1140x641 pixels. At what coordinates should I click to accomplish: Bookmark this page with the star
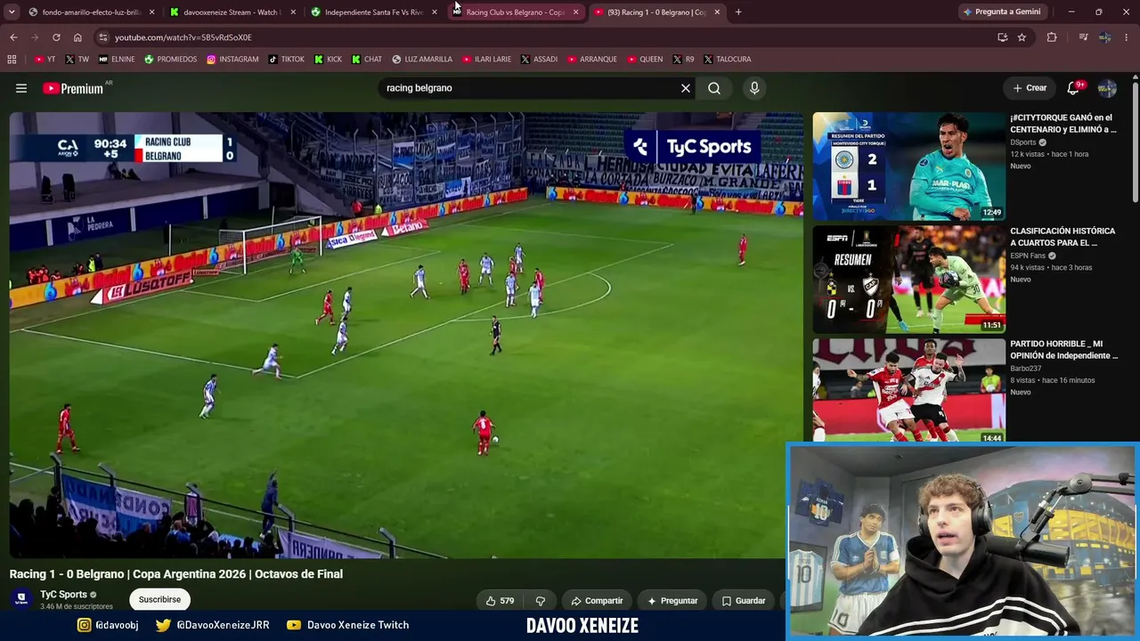point(1022,37)
